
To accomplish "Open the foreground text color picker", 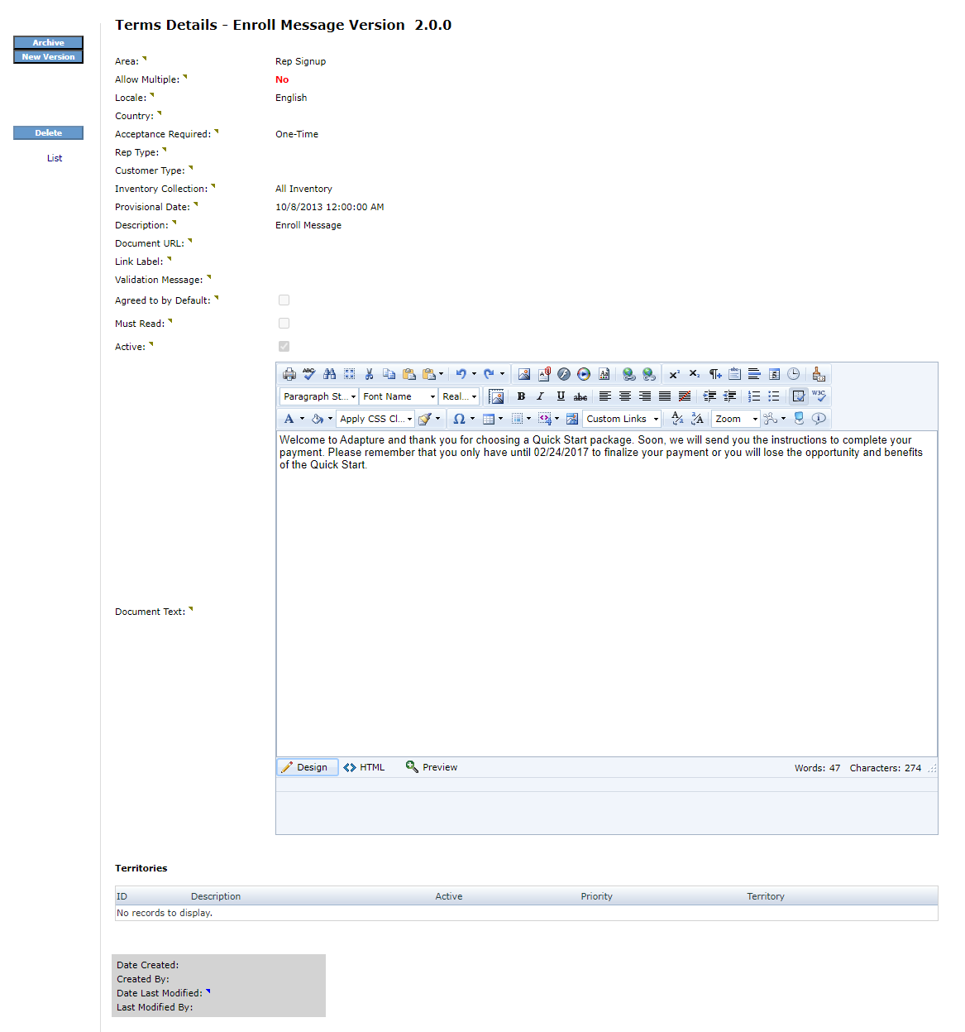I will [289, 419].
